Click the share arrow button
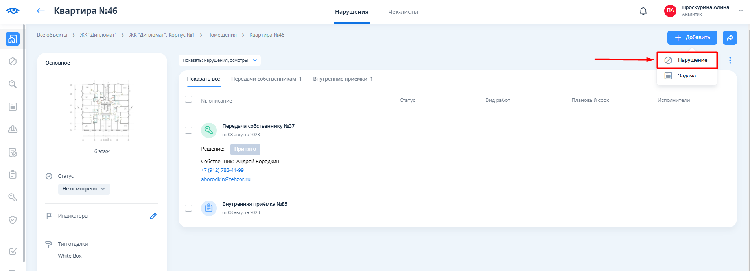Image resolution: width=750 pixels, height=271 pixels. pyautogui.click(x=730, y=38)
